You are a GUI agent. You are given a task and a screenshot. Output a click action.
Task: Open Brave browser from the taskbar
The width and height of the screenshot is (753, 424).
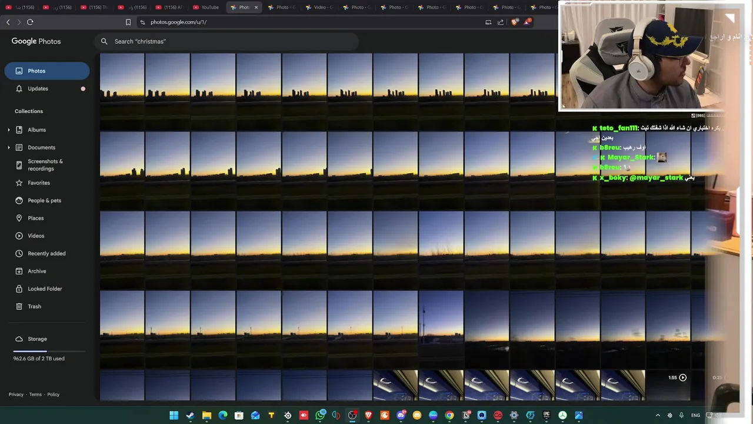click(368, 415)
